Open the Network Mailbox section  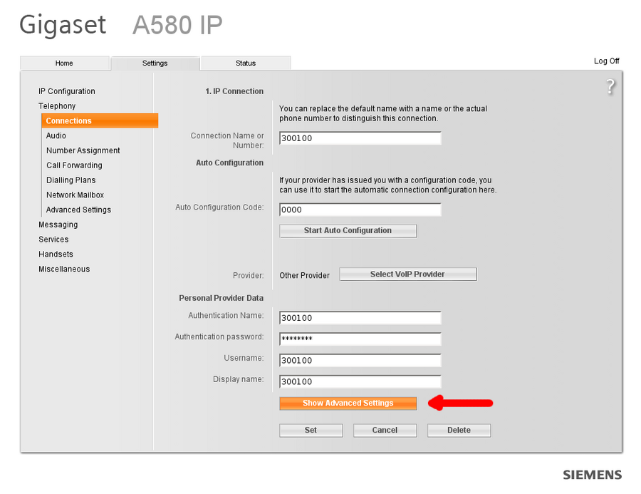(x=75, y=195)
